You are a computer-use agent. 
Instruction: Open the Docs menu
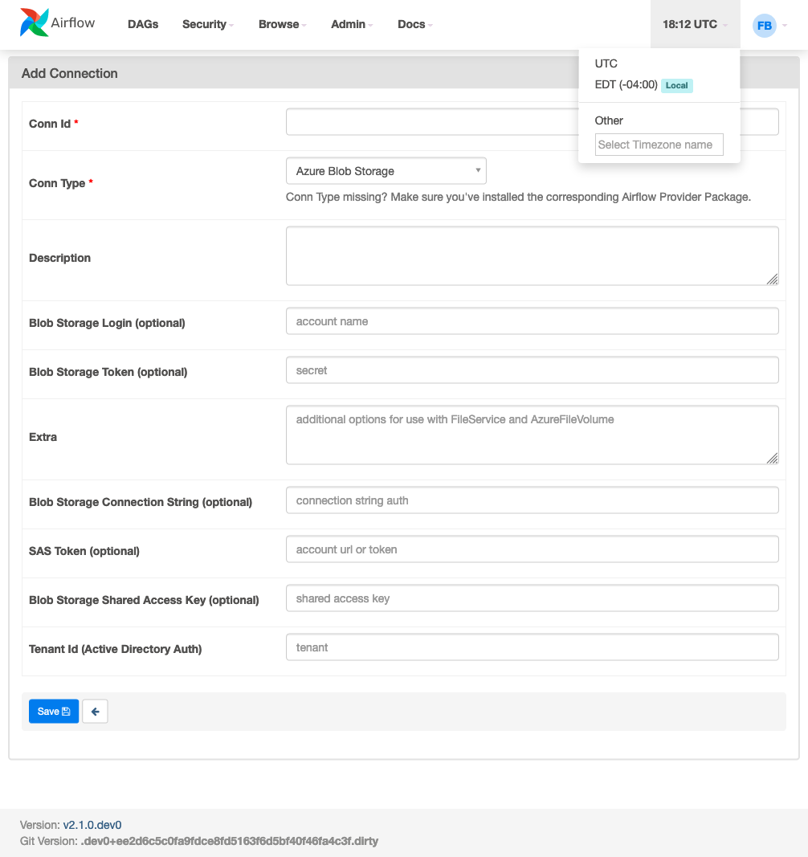pos(415,24)
